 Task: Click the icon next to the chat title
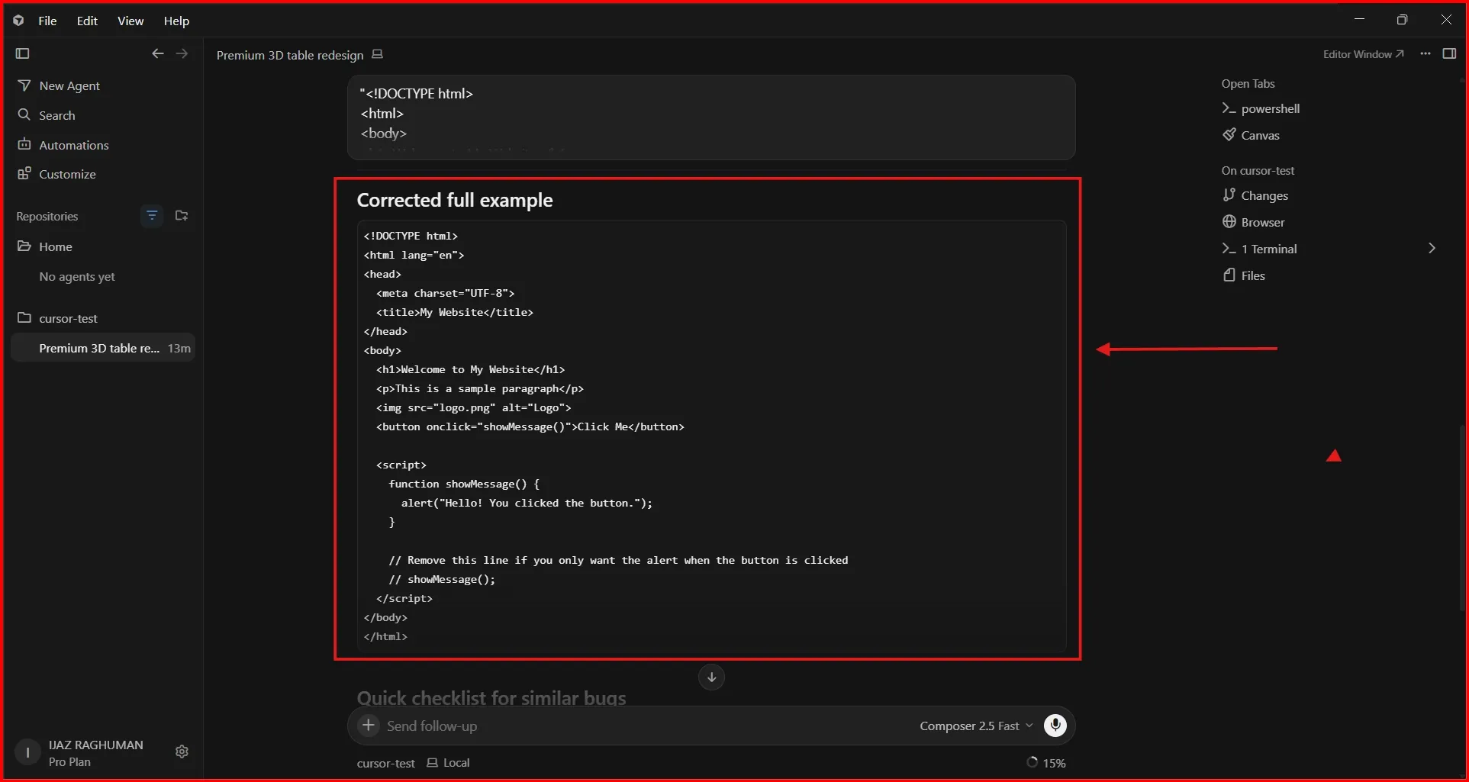pyautogui.click(x=377, y=55)
